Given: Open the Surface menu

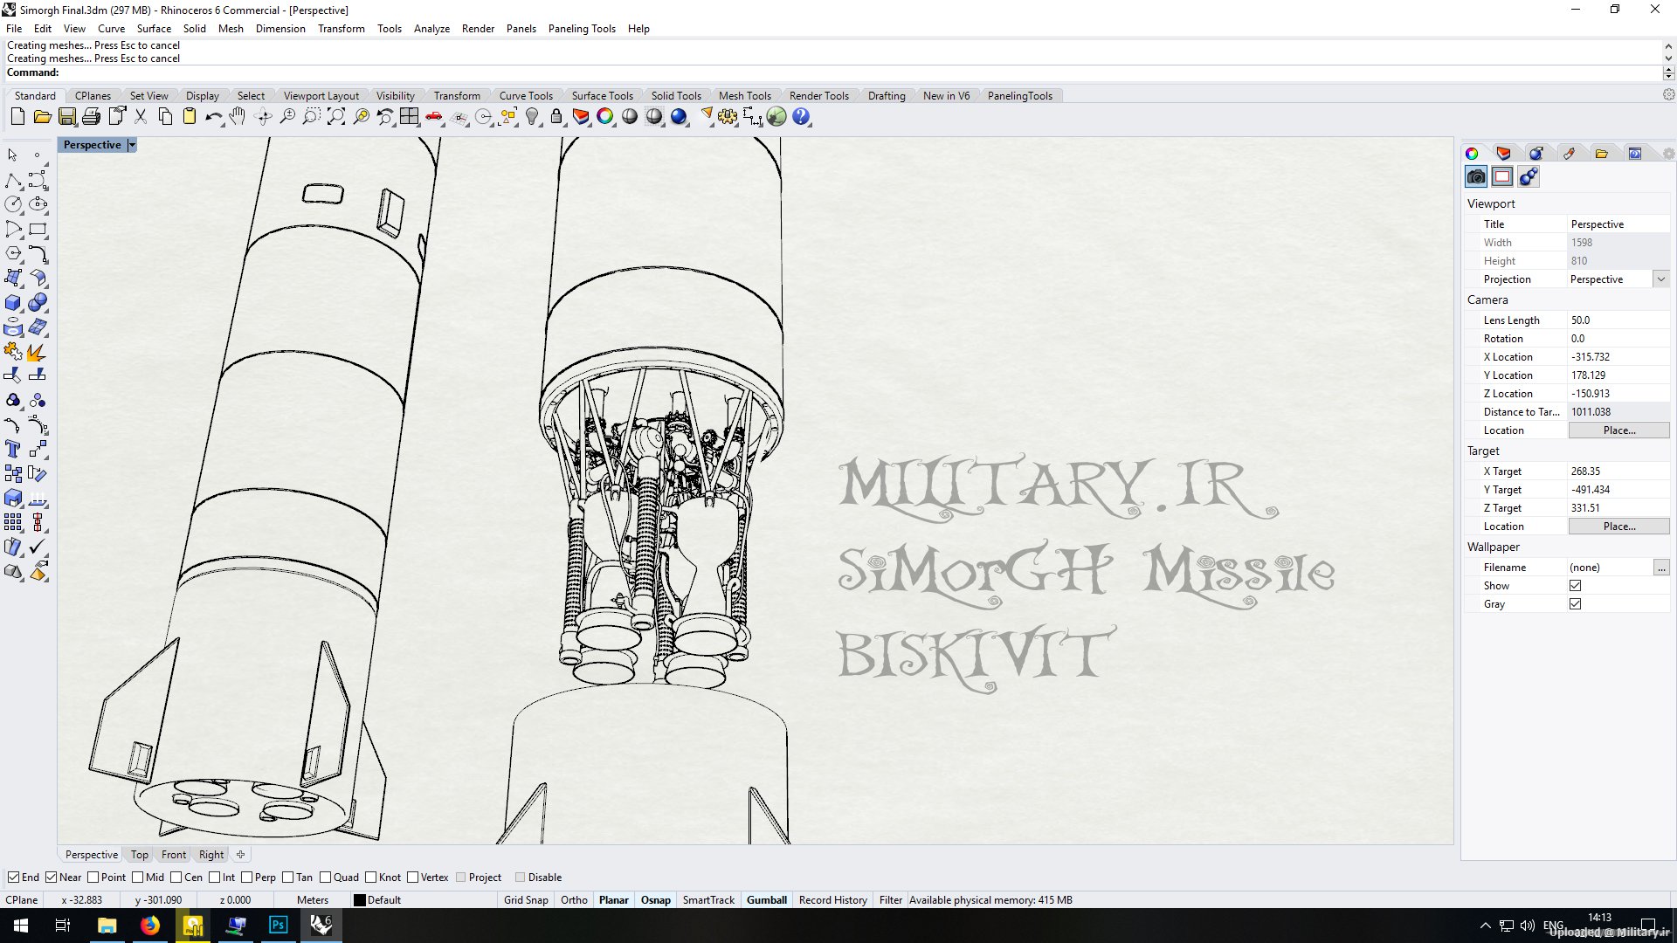Looking at the screenshot, I should click(x=154, y=29).
